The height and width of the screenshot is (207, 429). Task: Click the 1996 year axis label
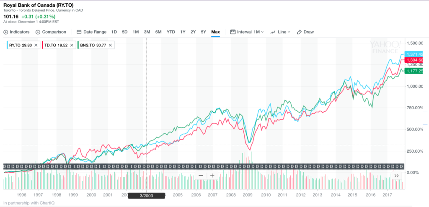point(21,195)
